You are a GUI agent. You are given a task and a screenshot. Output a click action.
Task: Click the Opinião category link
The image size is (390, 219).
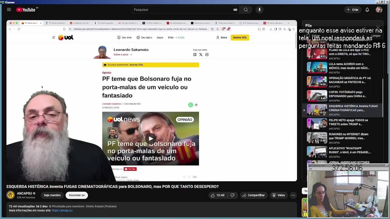point(107,73)
